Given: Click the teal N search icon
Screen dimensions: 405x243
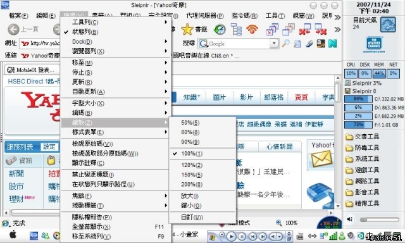Looking at the screenshot, I should pos(332,44).
